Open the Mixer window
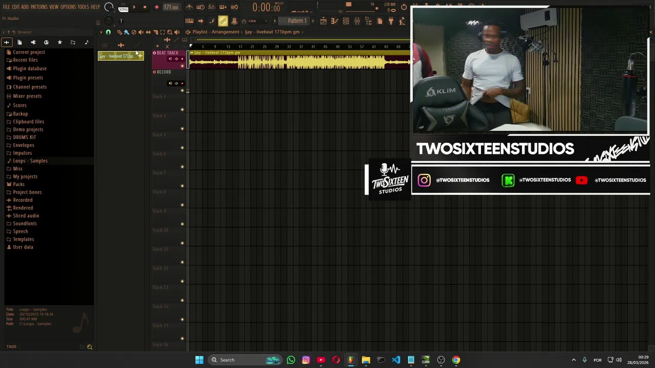The height and width of the screenshot is (368, 655). (x=357, y=21)
